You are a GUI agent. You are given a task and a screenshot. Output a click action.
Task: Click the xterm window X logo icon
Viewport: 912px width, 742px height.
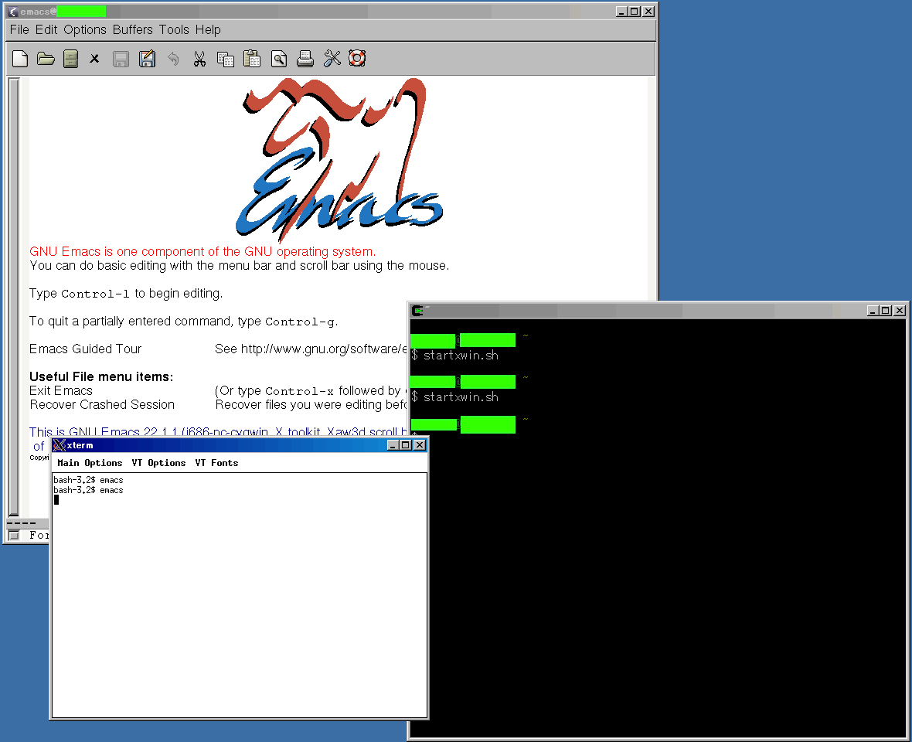[59, 445]
